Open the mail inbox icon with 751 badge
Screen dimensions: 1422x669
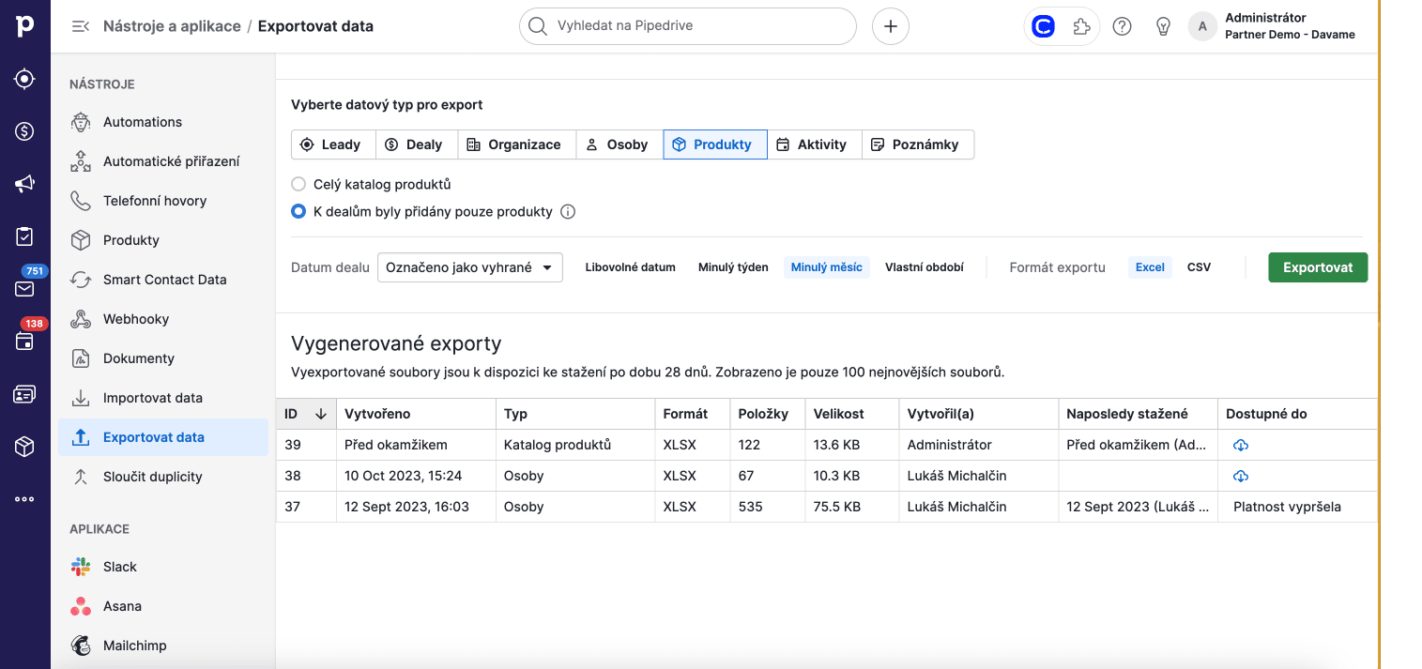point(25,288)
